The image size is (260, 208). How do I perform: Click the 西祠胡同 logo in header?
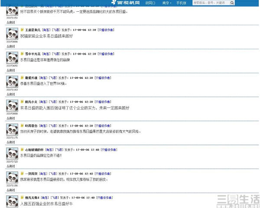[126, 3]
